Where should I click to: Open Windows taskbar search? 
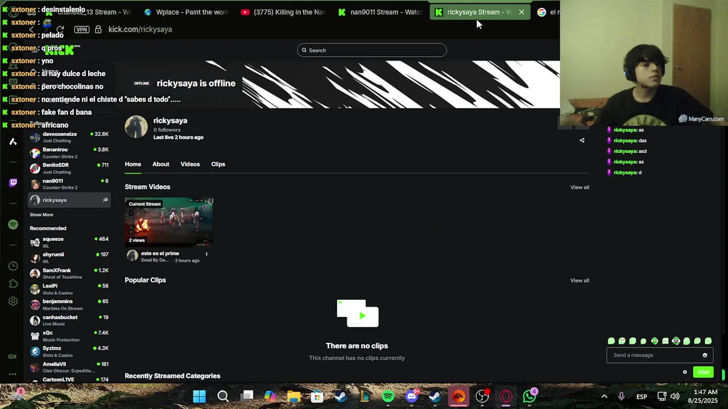223,396
